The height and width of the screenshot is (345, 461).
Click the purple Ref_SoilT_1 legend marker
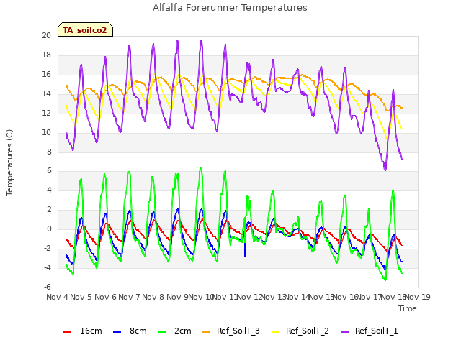pos(345,332)
